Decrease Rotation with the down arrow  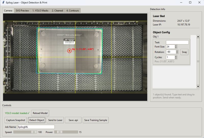(x=177, y=53)
